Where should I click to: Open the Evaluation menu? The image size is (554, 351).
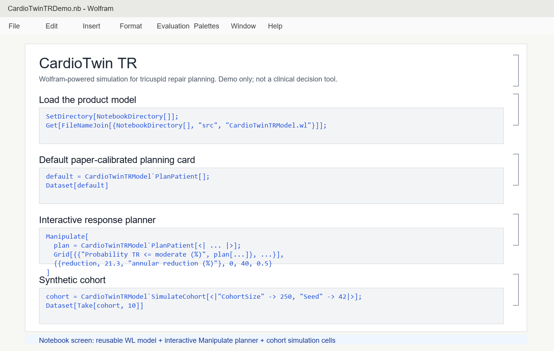click(x=173, y=26)
